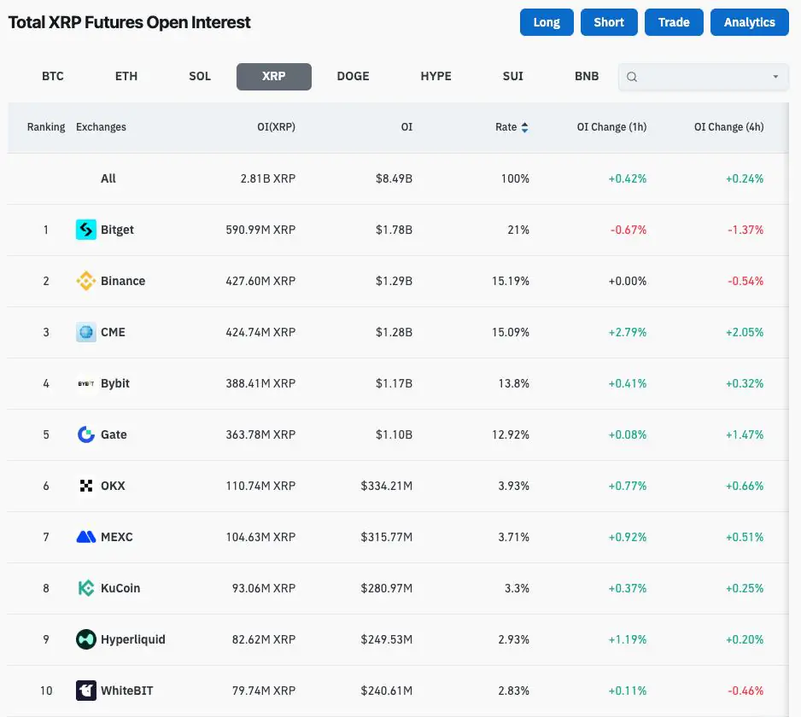
Task: Click the 2.81B XRP total value
Action: 267,178
